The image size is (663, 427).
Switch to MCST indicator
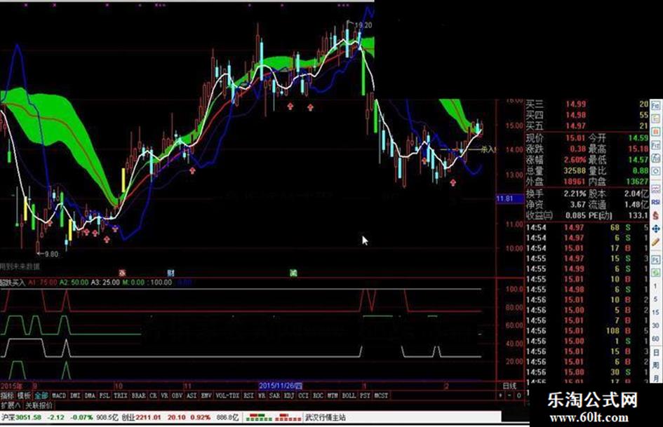pyautogui.click(x=381, y=395)
